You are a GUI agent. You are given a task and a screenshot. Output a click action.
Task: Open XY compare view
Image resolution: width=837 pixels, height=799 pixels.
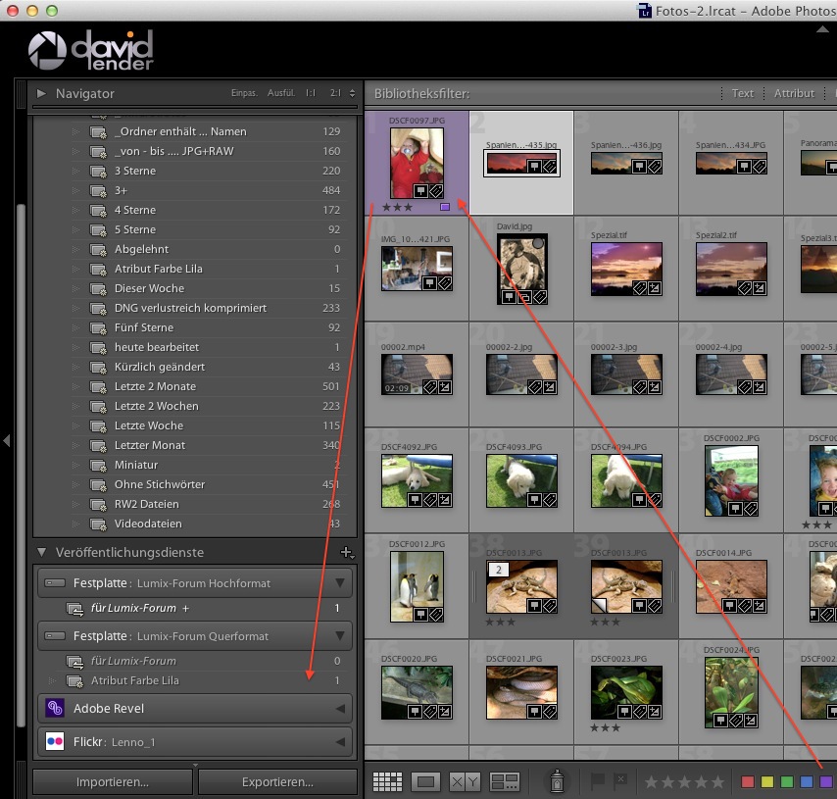click(463, 781)
